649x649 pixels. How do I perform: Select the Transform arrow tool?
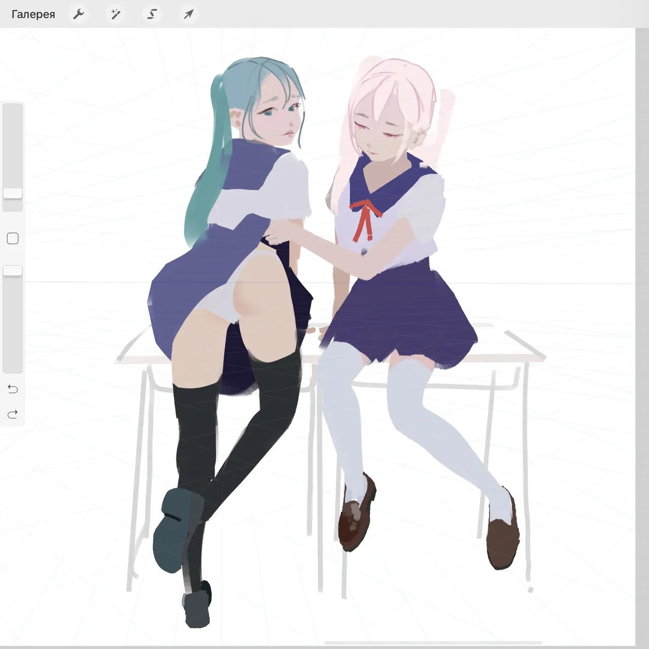pyautogui.click(x=188, y=14)
